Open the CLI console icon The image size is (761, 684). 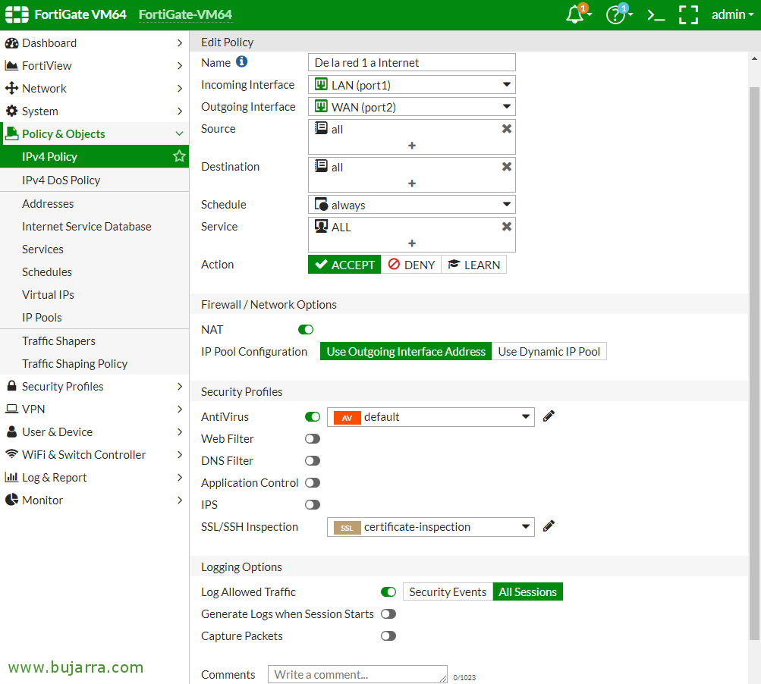[x=655, y=14]
